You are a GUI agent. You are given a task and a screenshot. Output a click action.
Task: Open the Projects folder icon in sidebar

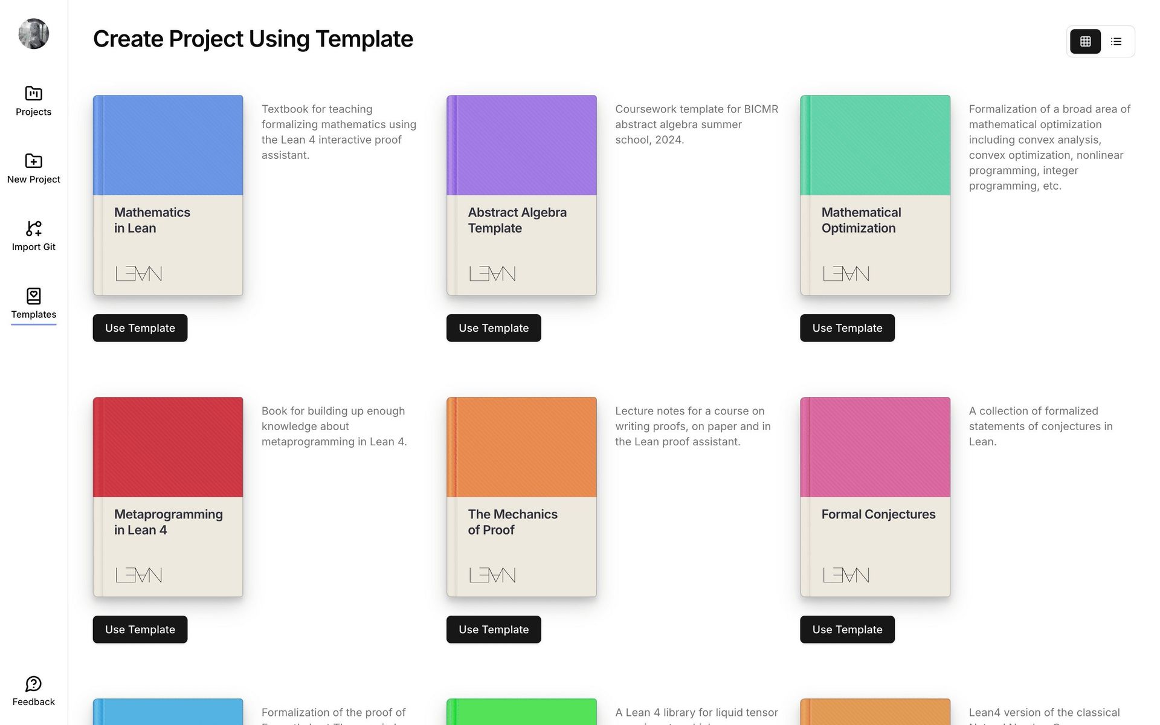coord(33,94)
